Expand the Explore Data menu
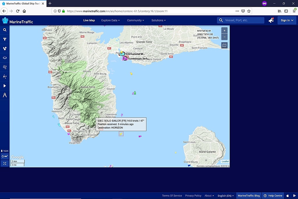Screen dimensions: 298x199 pyautogui.click(x=111, y=20)
